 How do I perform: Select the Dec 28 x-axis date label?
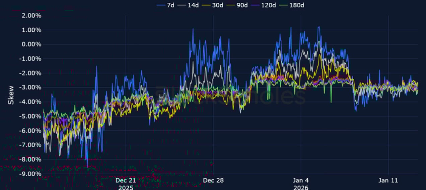tap(213, 180)
